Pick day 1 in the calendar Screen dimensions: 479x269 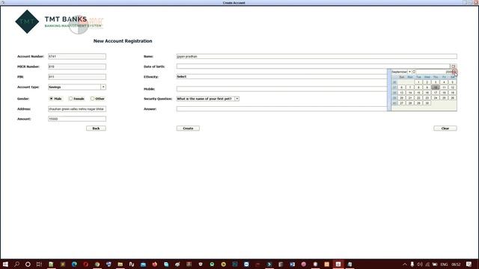pos(418,82)
